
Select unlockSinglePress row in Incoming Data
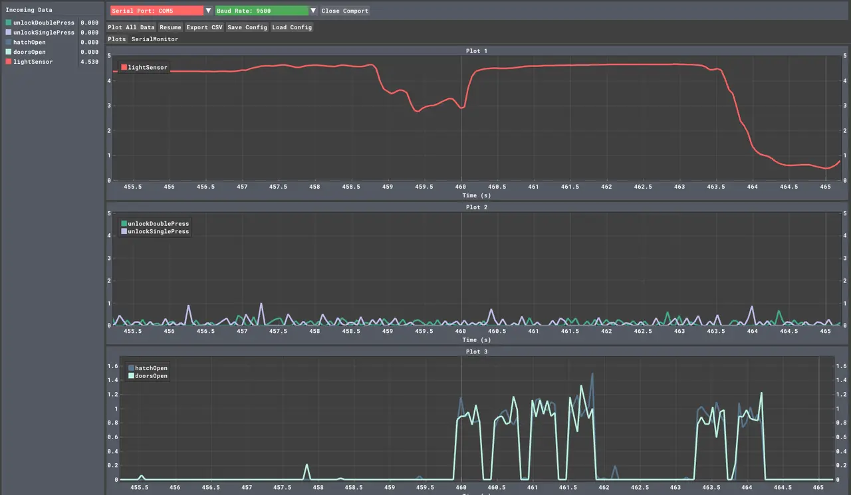(x=53, y=33)
